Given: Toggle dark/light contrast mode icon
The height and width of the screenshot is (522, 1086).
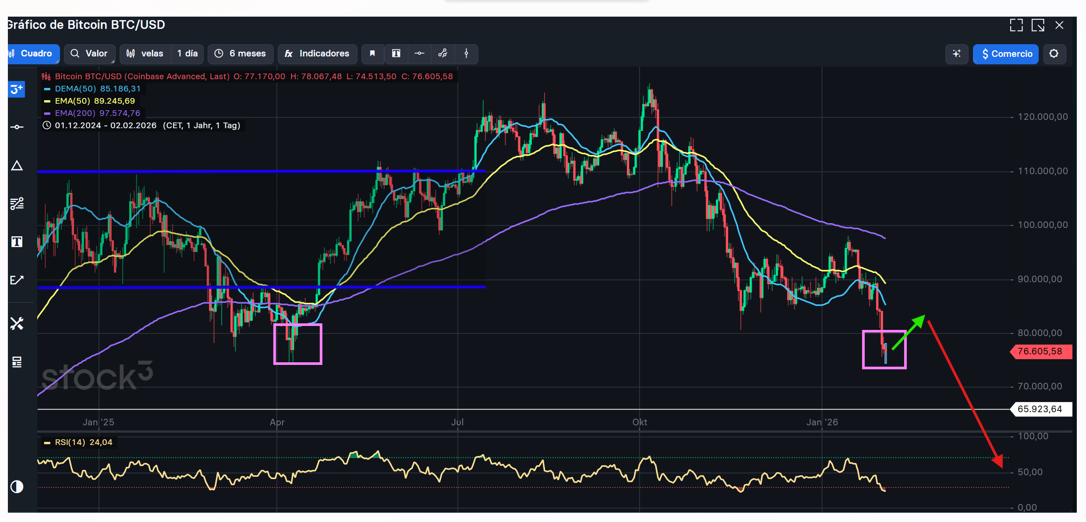Looking at the screenshot, I should (x=17, y=487).
